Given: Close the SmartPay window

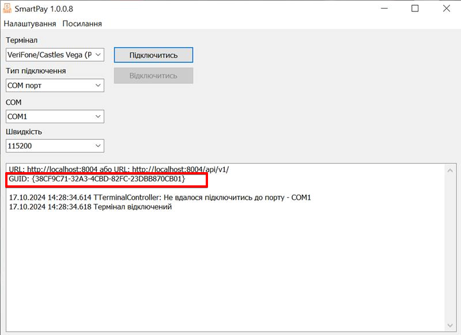Looking at the screenshot, I should pos(447,9).
